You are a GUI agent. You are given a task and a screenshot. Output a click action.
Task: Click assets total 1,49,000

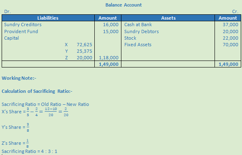228,64
